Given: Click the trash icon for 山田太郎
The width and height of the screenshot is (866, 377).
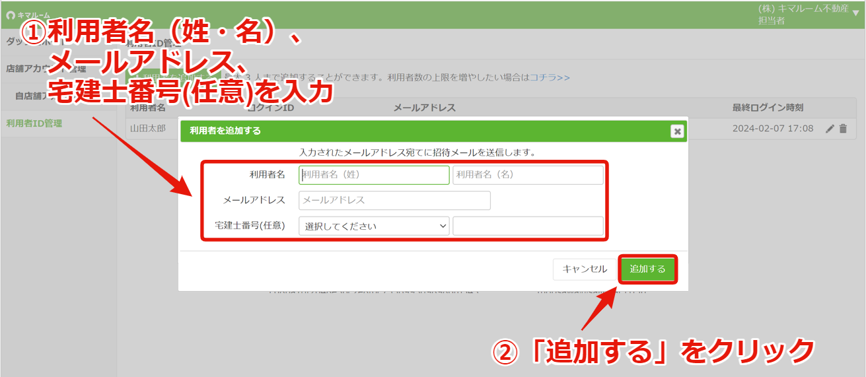Looking at the screenshot, I should [843, 129].
